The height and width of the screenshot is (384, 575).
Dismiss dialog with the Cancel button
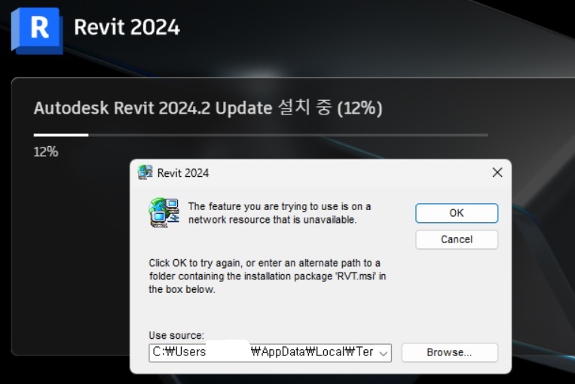point(457,239)
